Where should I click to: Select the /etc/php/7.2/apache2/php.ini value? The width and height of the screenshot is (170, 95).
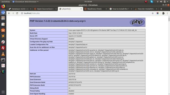tap(78, 45)
